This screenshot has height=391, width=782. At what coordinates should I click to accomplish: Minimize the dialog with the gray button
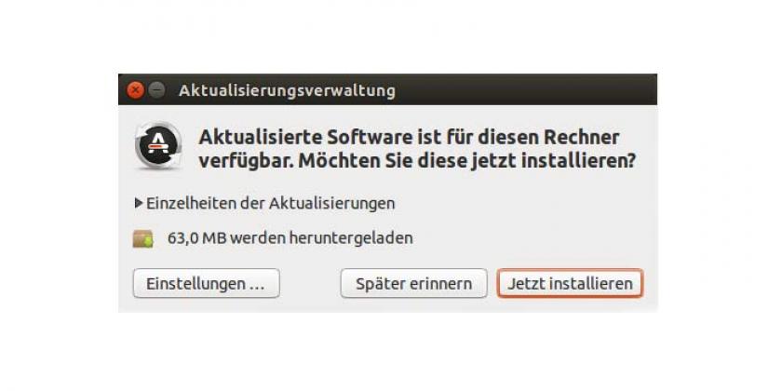156,90
